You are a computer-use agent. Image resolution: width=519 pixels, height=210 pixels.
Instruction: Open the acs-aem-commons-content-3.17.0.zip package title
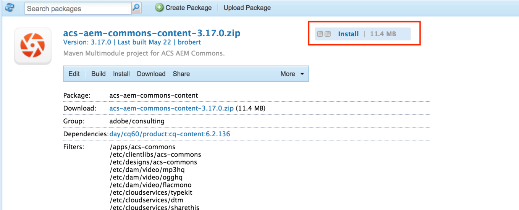pos(152,33)
